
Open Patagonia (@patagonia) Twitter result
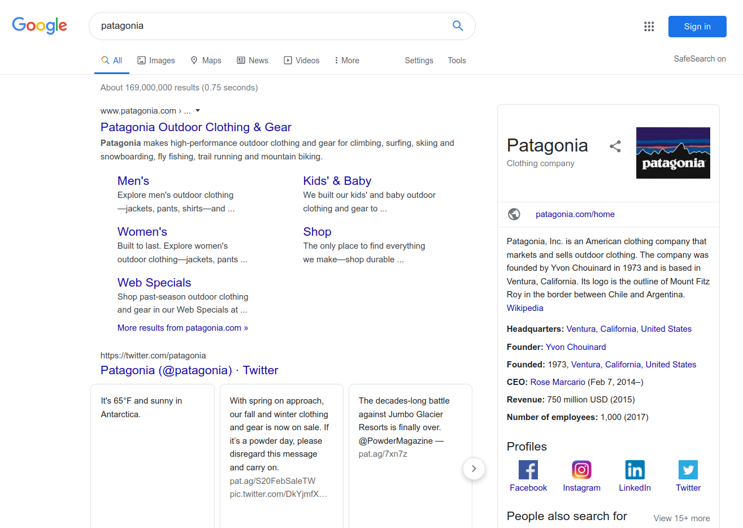point(189,370)
